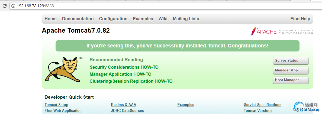Focus the address bar showing 192.168.78.129:8888

click(166, 6)
